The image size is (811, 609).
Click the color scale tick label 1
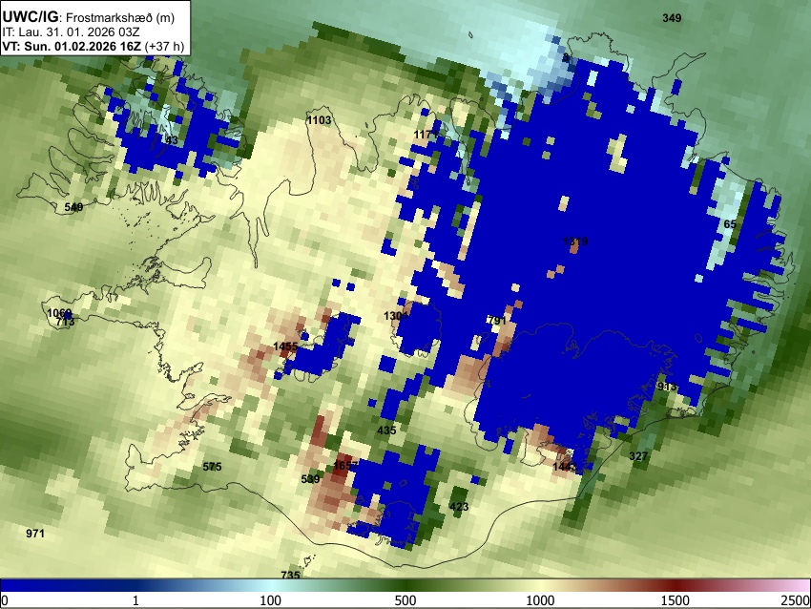point(135,600)
